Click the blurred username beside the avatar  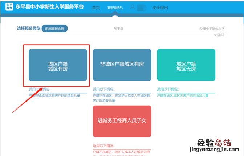[x=141, y=8]
